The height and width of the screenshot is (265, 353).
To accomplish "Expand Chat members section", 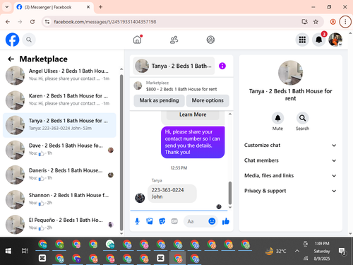I will (290, 160).
